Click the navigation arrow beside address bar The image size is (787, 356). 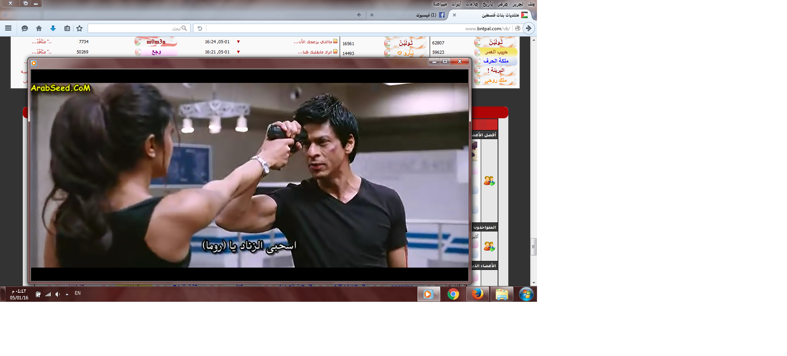(529, 28)
